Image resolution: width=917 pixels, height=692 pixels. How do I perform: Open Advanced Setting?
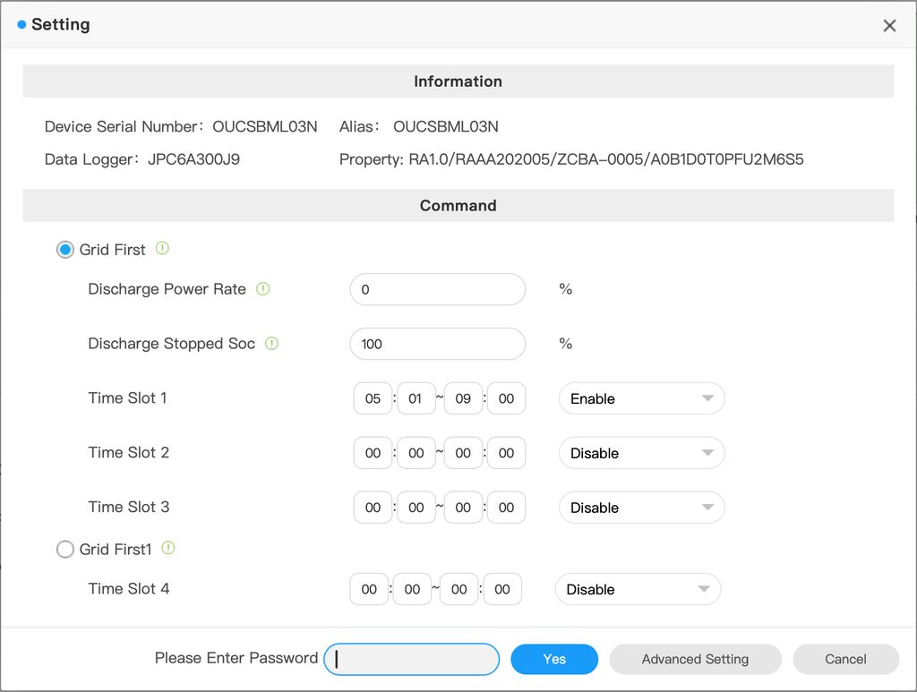(x=695, y=659)
